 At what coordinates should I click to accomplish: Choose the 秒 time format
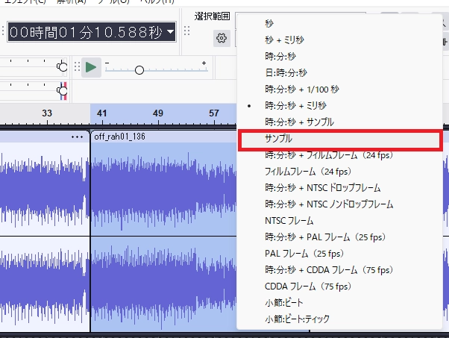click(x=269, y=23)
